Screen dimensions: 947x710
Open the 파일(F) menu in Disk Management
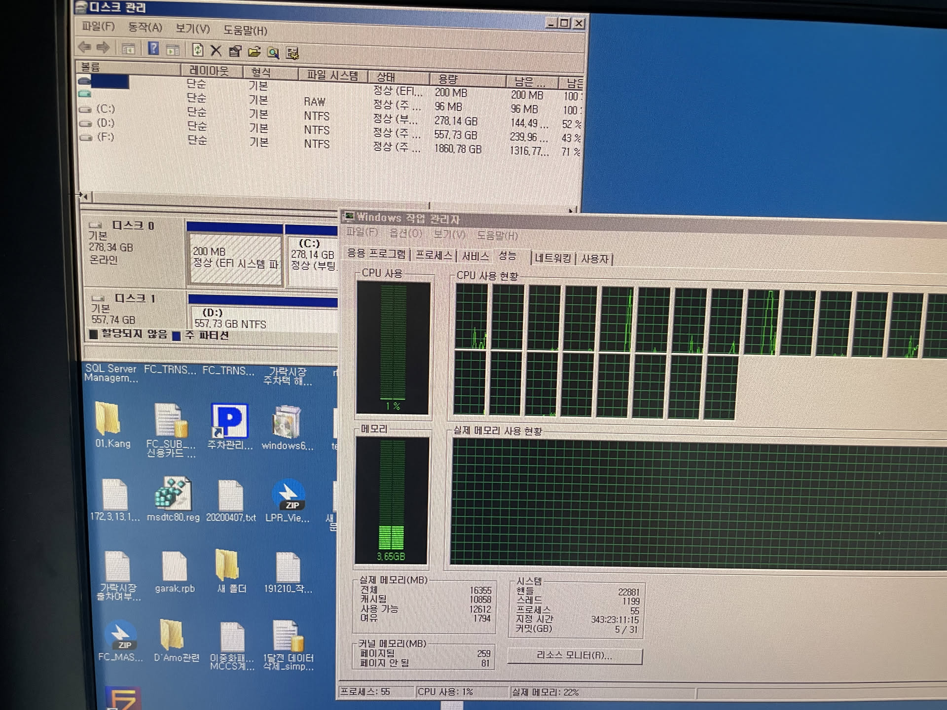(x=98, y=26)
